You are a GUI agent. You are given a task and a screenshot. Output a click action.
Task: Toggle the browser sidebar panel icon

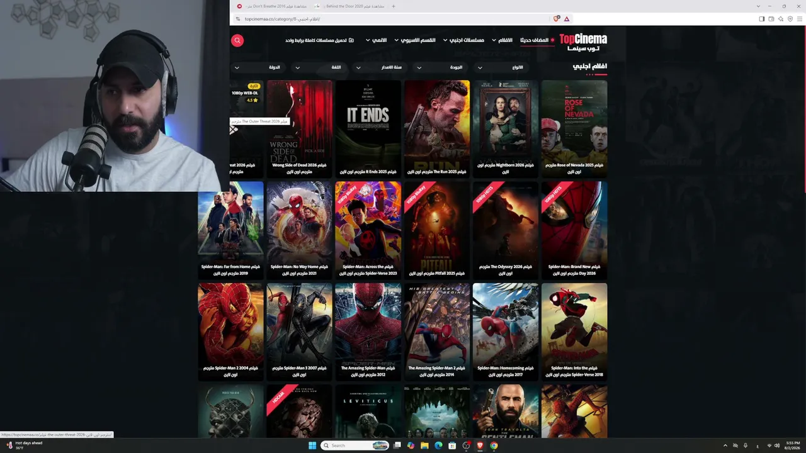761,19
